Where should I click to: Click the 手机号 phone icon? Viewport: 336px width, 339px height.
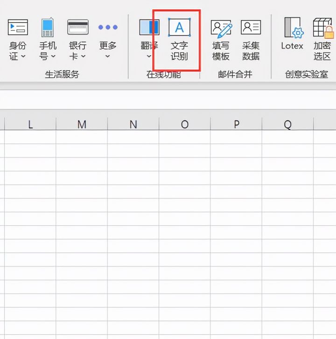point(48,27)
